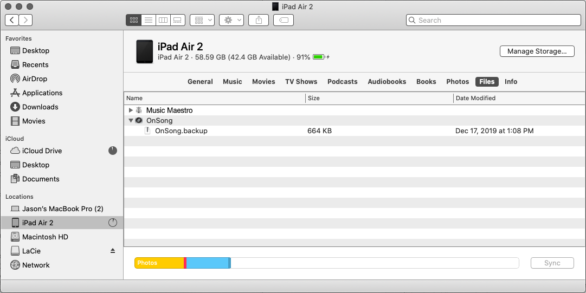
Task: Click the red storage bar segment
Action: click(x=185, y=263)
